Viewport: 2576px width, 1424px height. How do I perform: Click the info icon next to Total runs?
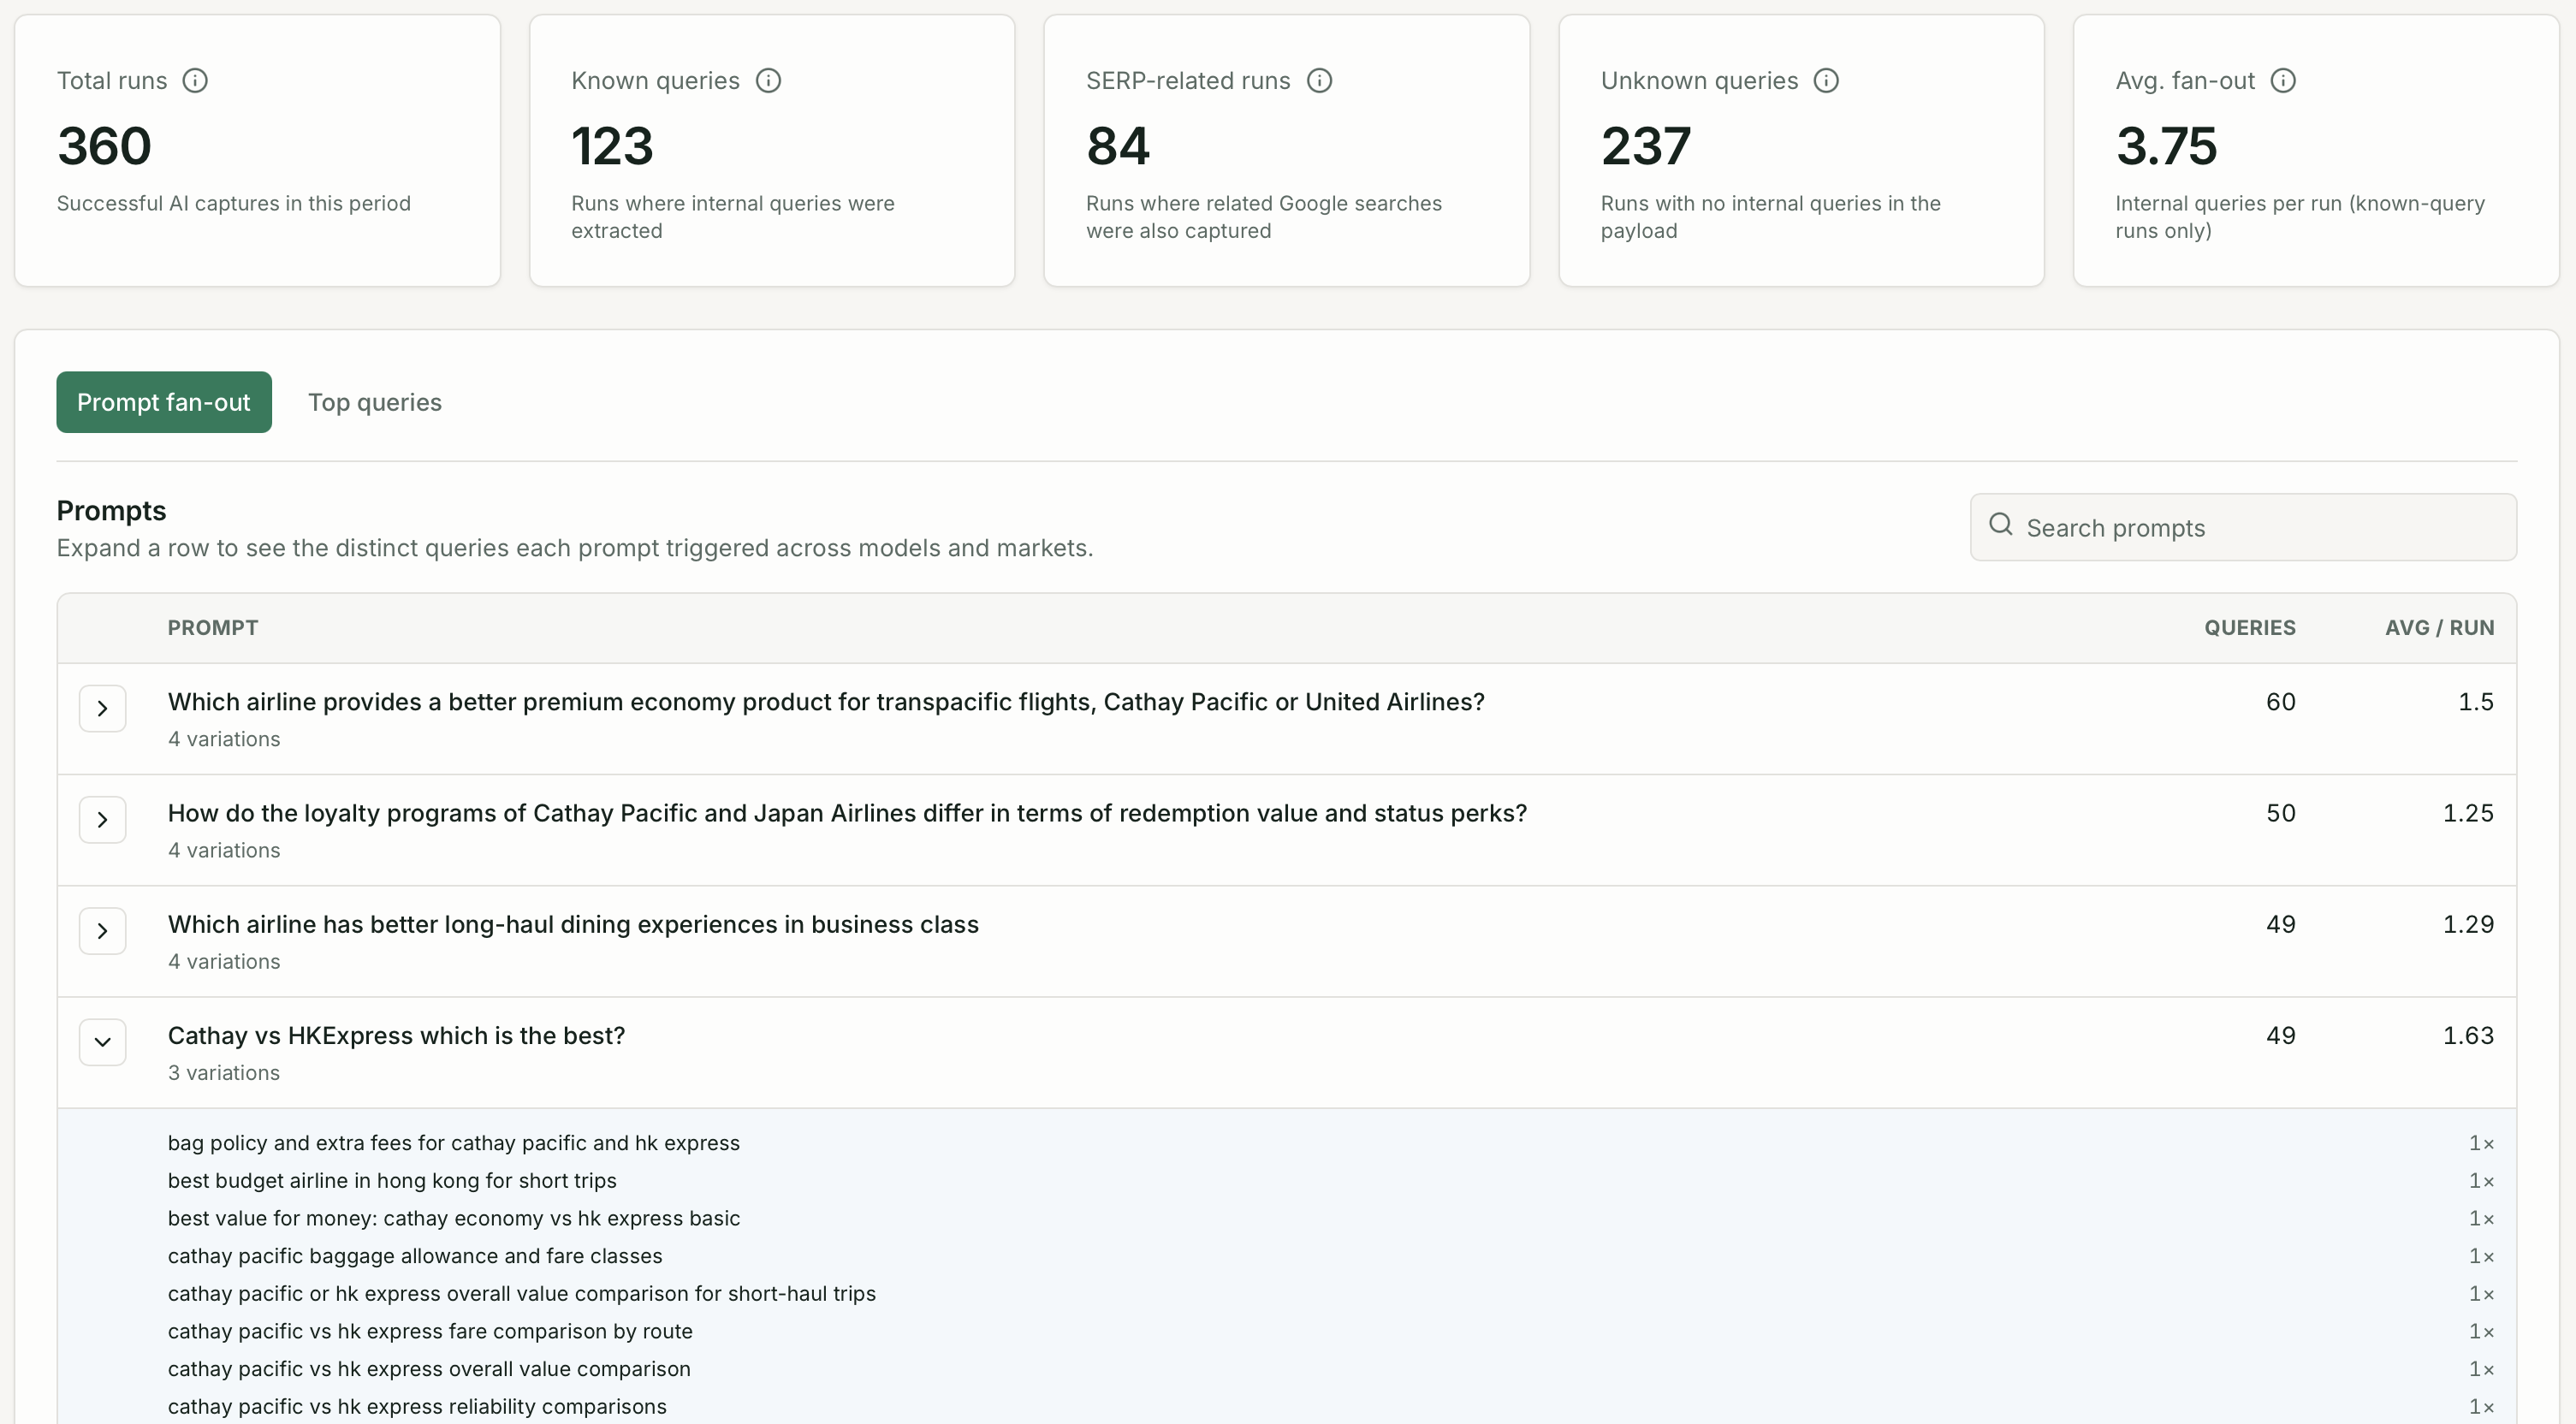pos(195,80)
